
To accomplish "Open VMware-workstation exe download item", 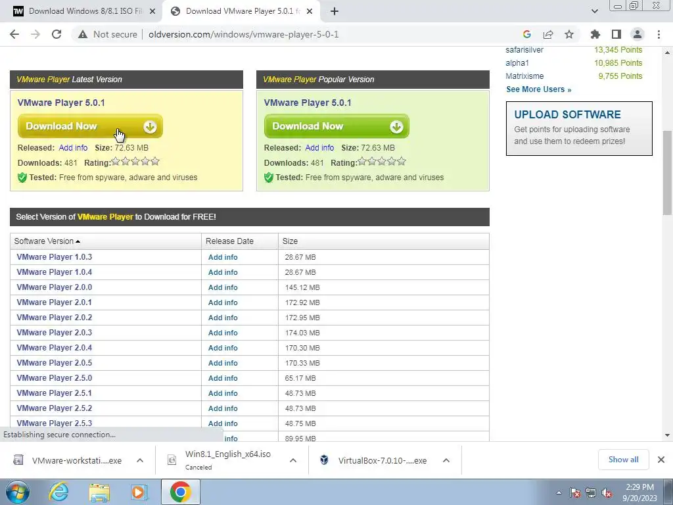I will [x=68, y=460].
